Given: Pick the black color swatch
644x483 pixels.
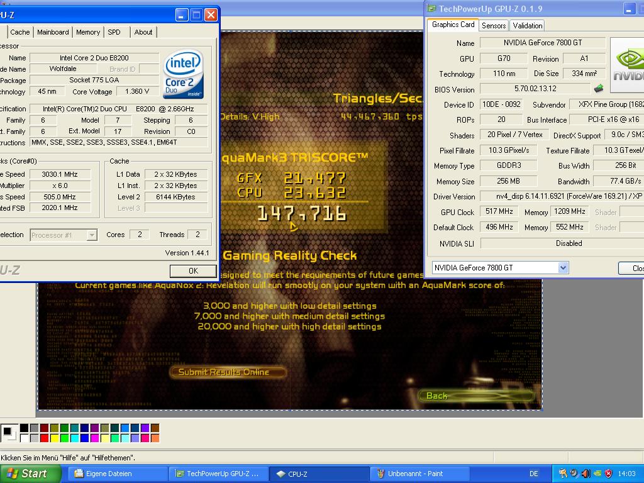Looking at the screenshot, I should click(x=25, y=428).
